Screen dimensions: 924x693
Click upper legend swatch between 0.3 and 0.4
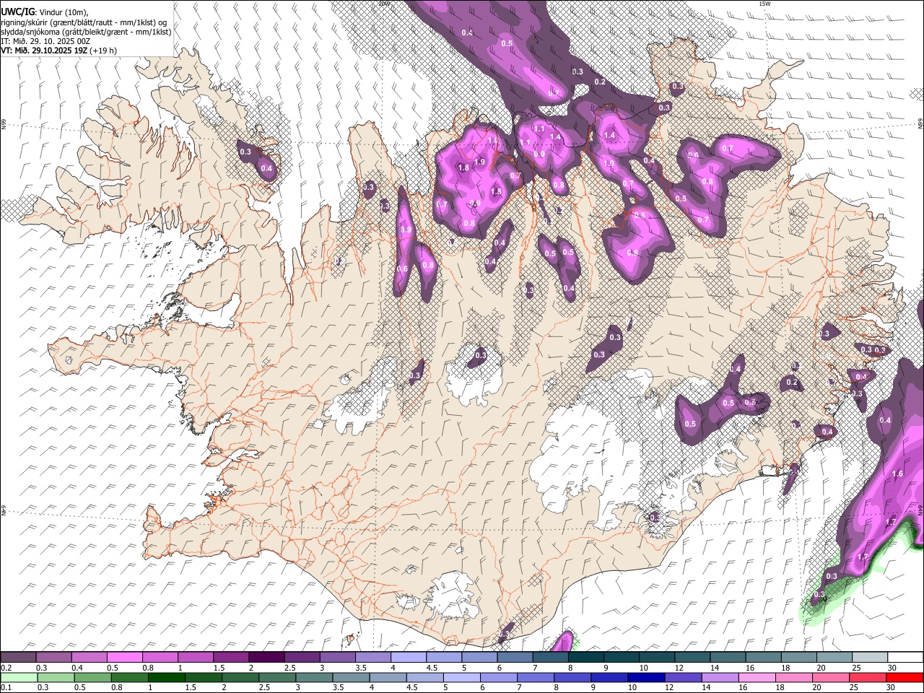[53, 657]
